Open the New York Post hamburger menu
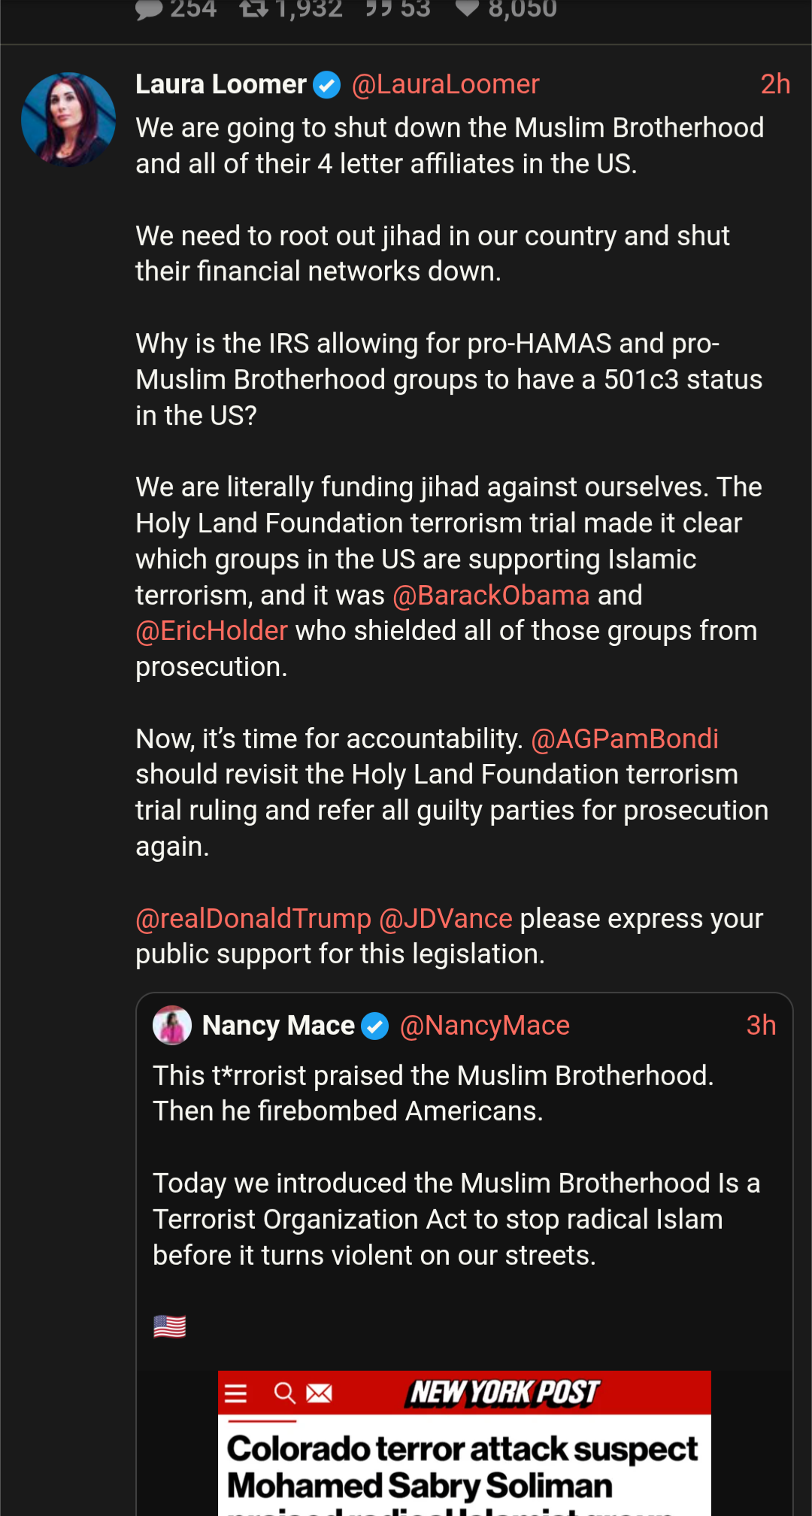Screen dimensions: 812x1516 pos(235,1393)
